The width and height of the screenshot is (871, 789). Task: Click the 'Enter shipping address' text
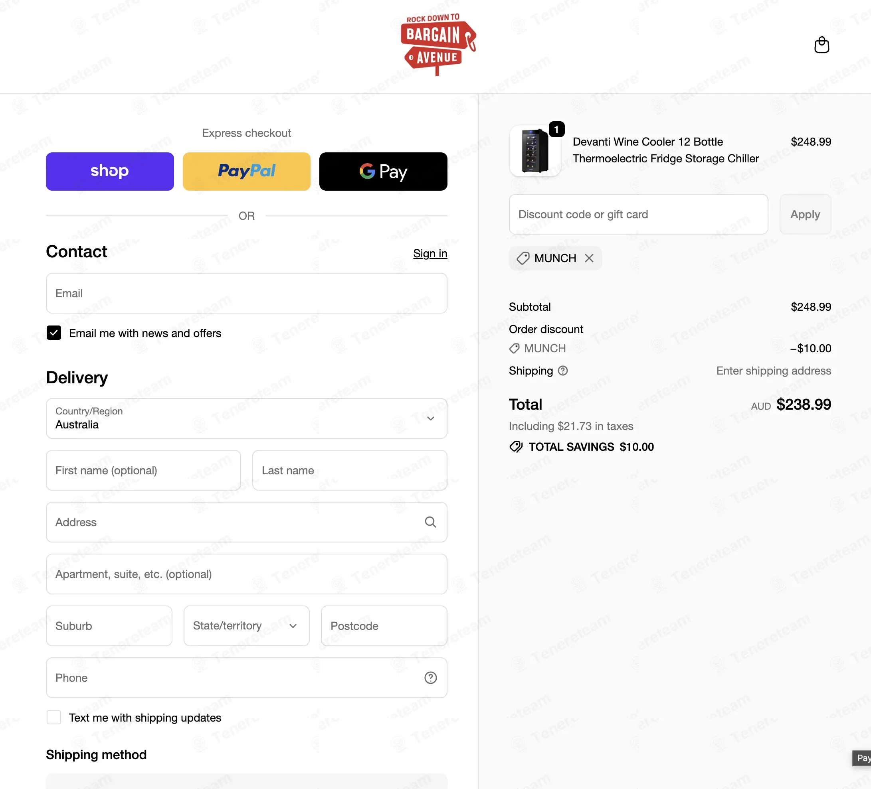[x=773, y=371]
